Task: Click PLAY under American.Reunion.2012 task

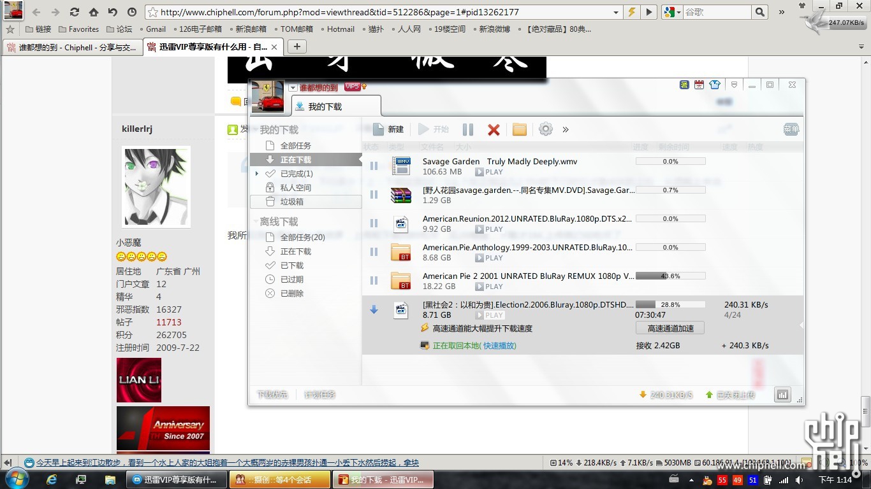Action: (490, 229)
